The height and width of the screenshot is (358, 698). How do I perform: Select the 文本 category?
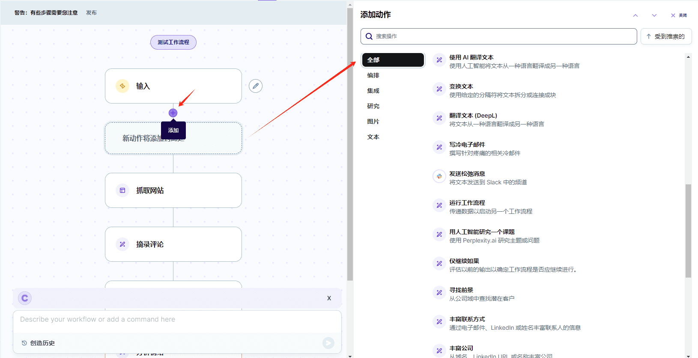click(x=373, y=137)
